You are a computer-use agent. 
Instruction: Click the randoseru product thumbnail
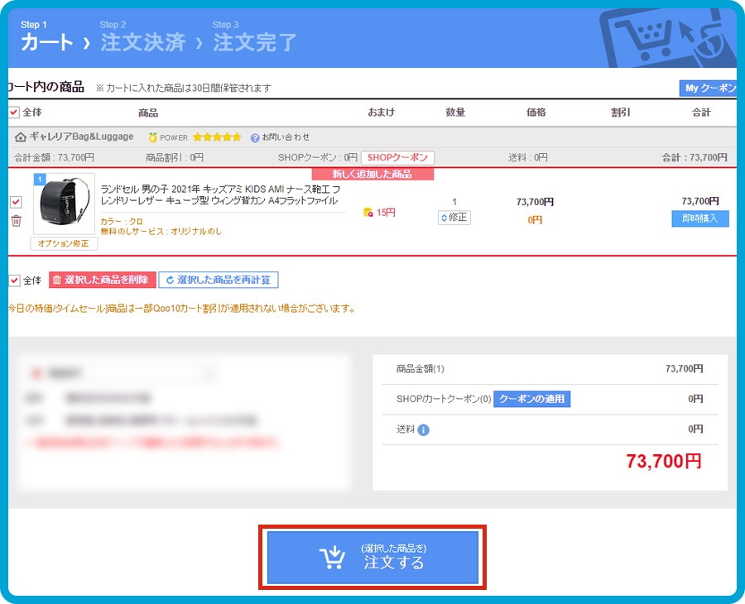click(x=64, y=204)
